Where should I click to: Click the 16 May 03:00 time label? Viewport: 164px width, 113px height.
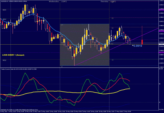70,111
